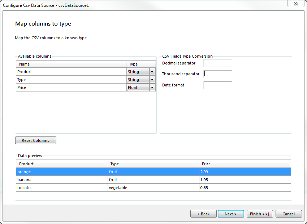Viewport: 307px width, 224px height.
Task: Click inside the Date format field
Action: 217,85
